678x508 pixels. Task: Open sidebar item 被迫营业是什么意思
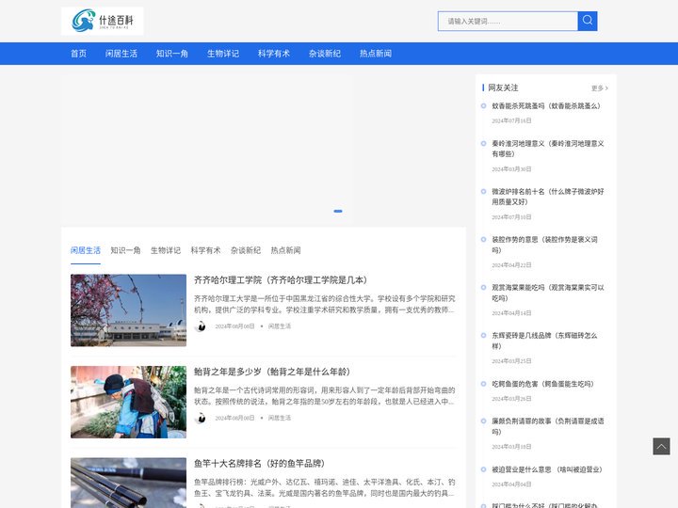tap(546, 469)
